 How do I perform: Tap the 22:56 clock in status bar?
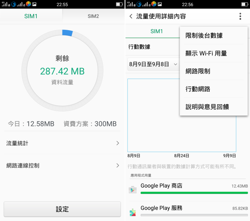click(x=187, y=4)
